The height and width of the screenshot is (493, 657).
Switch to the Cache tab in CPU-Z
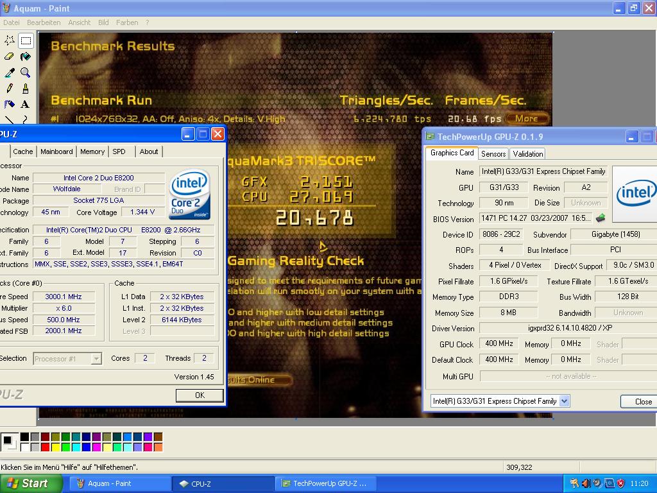point(22,151)
